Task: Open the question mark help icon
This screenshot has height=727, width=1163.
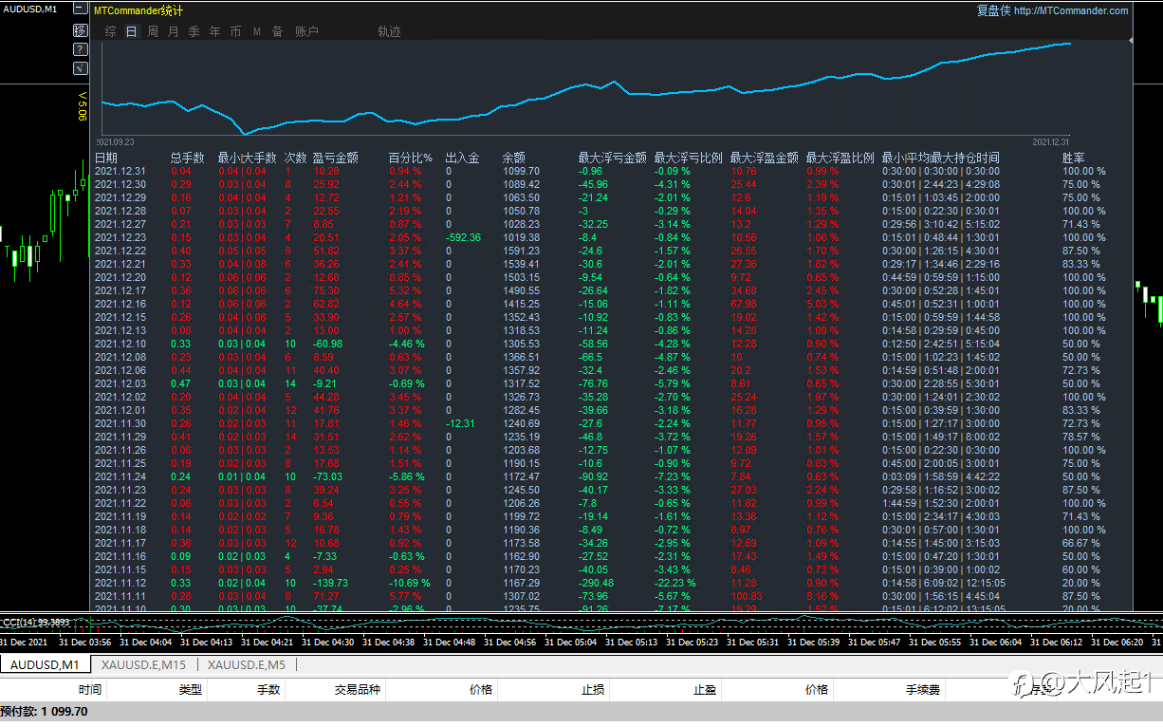Action: (80, 48)
